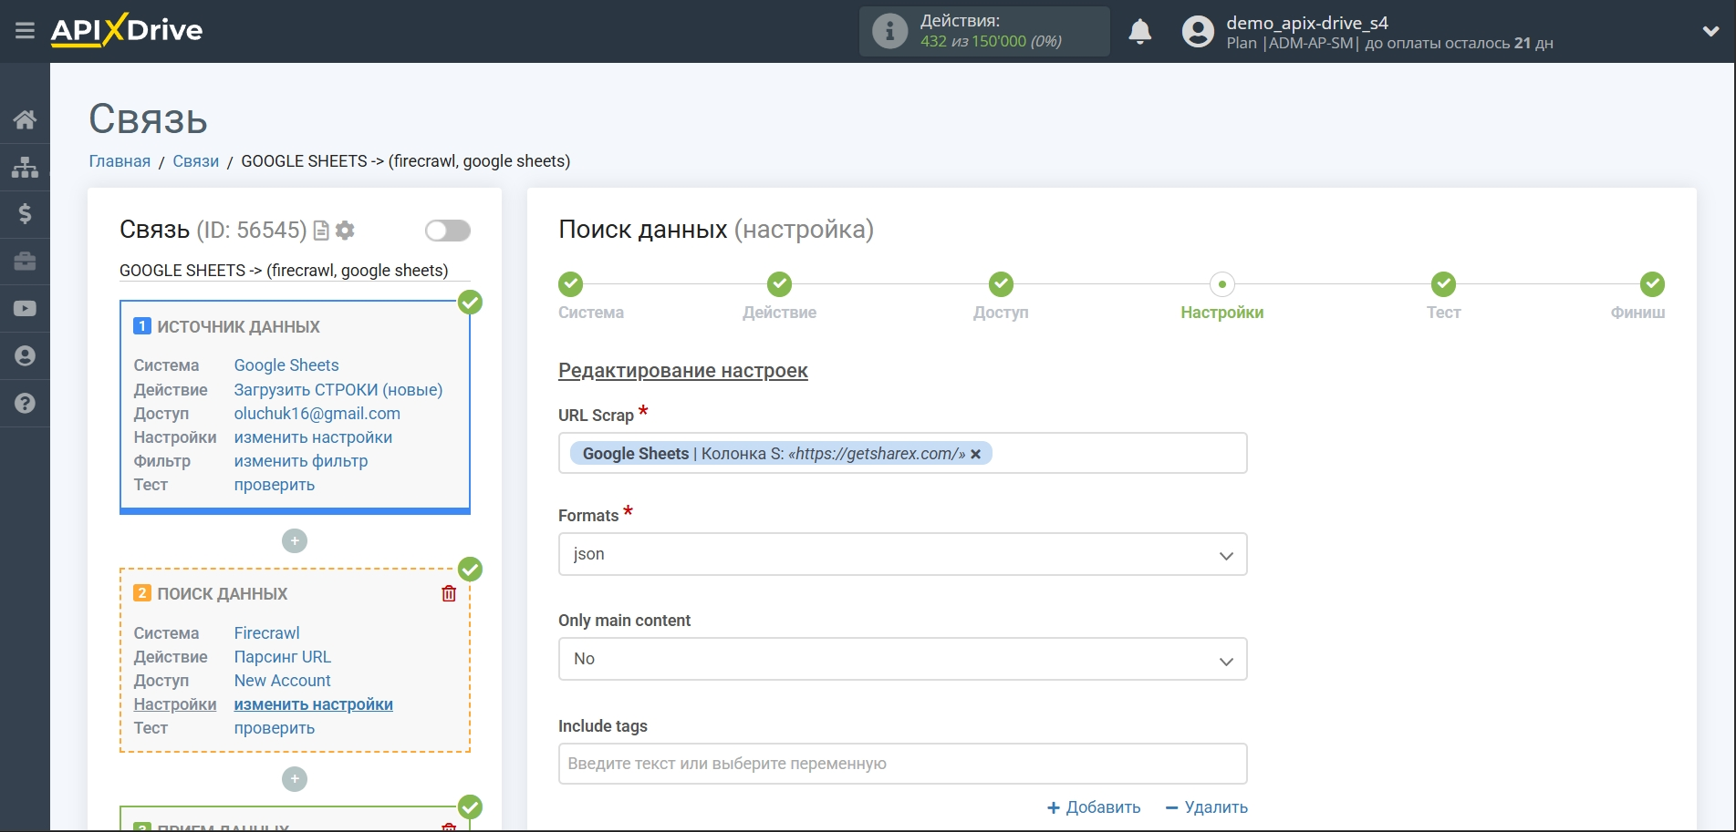Open the home icon in sidebar
Image resolution: width=1736 pixels, height=832 pixels.
tap(25, 119)
